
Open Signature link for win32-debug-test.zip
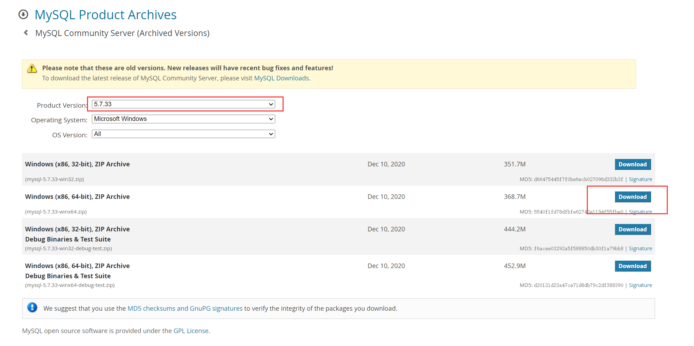pos(640,248)
